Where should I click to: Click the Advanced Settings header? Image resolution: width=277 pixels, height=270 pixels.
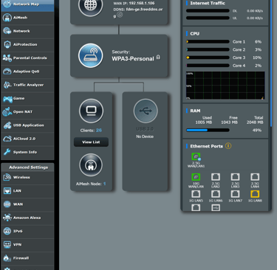point(27,167)
